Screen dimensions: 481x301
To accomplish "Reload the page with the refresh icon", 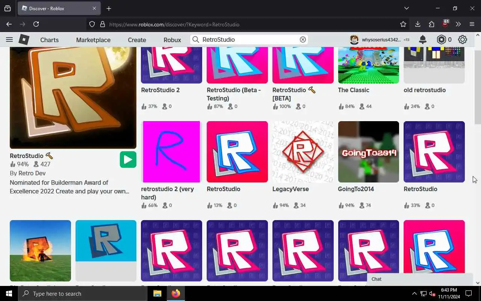I will click(x=36, y=24).
